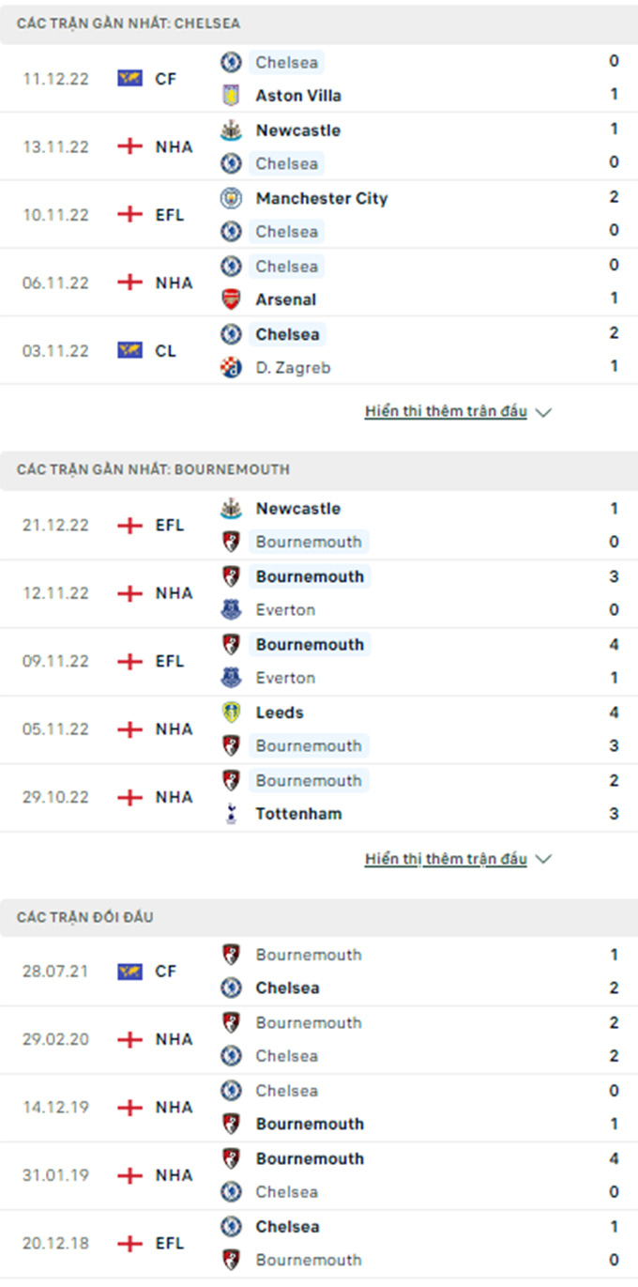This screenshot has height=1287, width=638.
Task: Click the Tottenham club crest
Action: coord(231,814)
